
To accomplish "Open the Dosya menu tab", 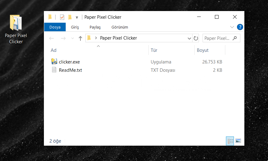I will [55, 27].
